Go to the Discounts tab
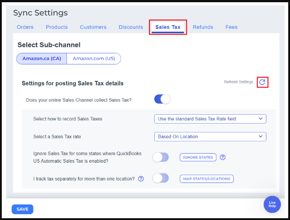This screenshot has width=290, height=220. pyautogui.click(x=131, y=27)
